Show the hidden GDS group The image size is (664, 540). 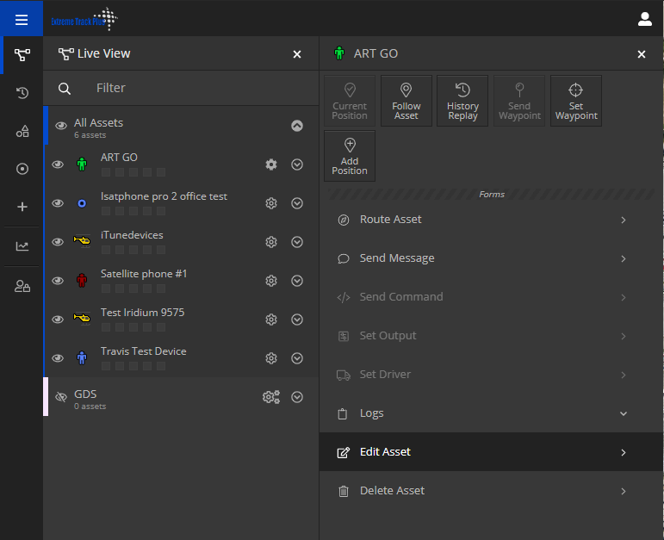pyautogui.click(x=61, y=397)
